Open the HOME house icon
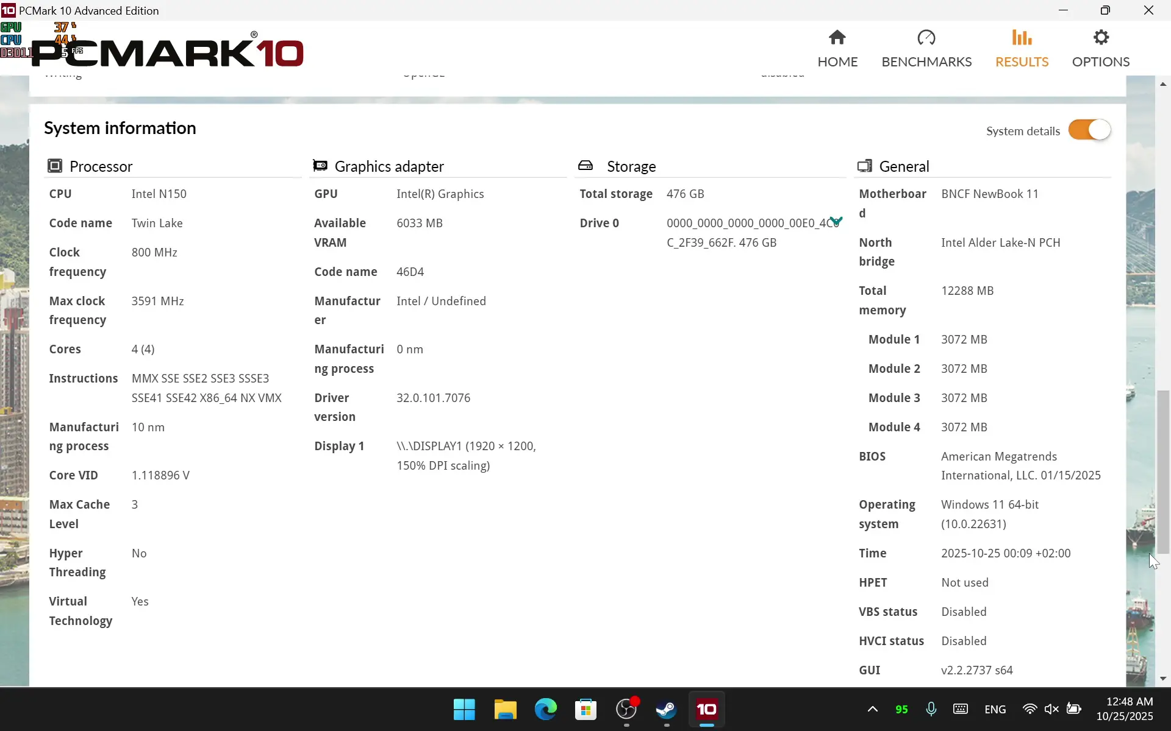 pyautogui.click(x=837, y=38)
